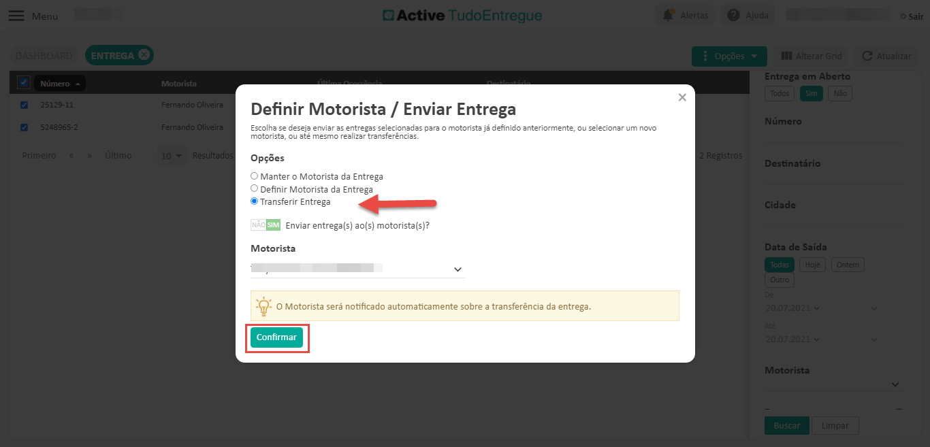This screenshot has height=447, width=930.
Task: Switch to the DASHBOARD tab
Action: pyautogui.click(x=44, y=56)
